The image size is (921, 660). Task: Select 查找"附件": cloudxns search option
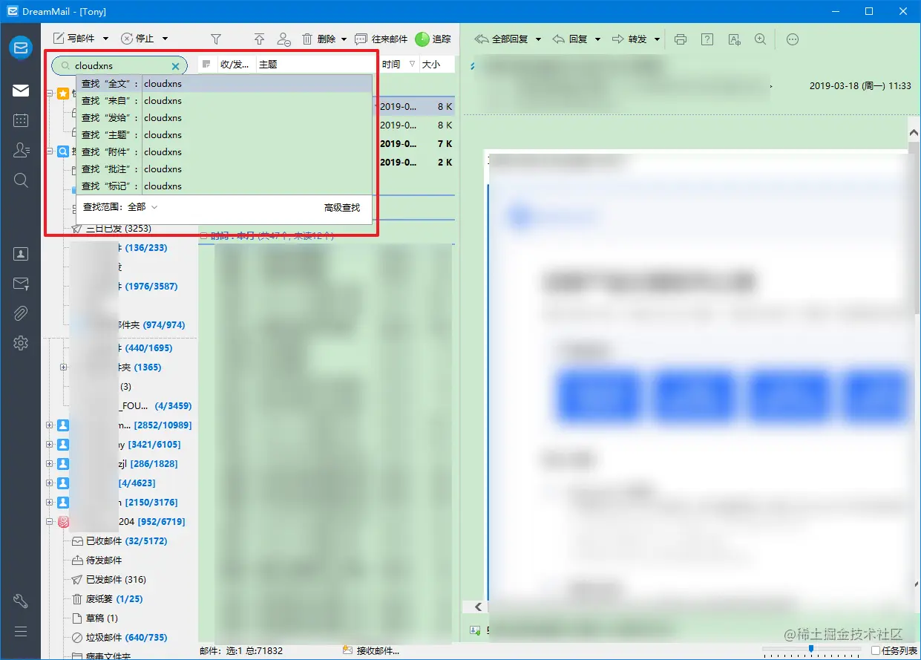(x=223, y=152)
